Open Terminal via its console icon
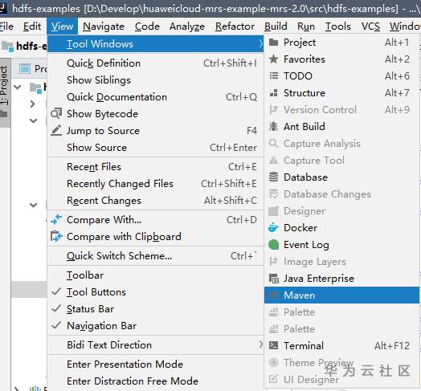Image resolution: width=421 pixels, height=391 pixels. coord(273,346)
